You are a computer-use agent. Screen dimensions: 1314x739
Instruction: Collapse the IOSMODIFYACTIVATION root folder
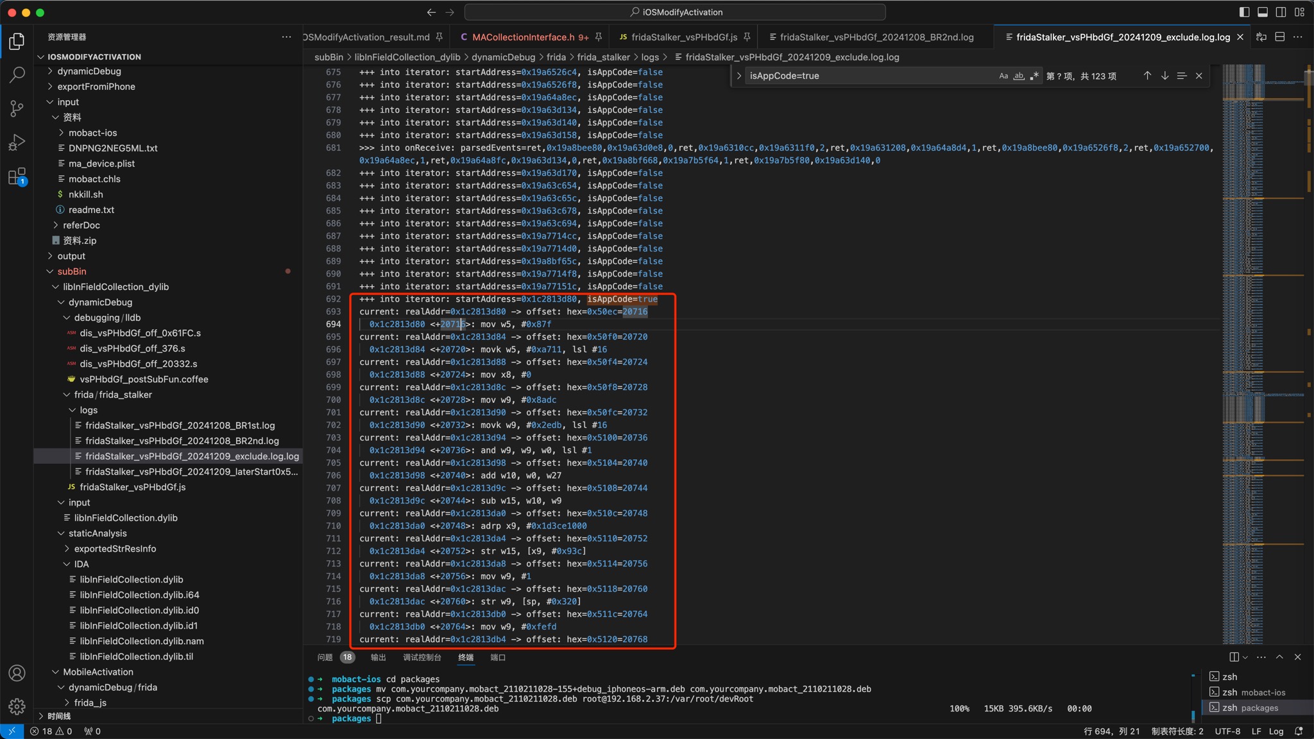coord(168,56)
